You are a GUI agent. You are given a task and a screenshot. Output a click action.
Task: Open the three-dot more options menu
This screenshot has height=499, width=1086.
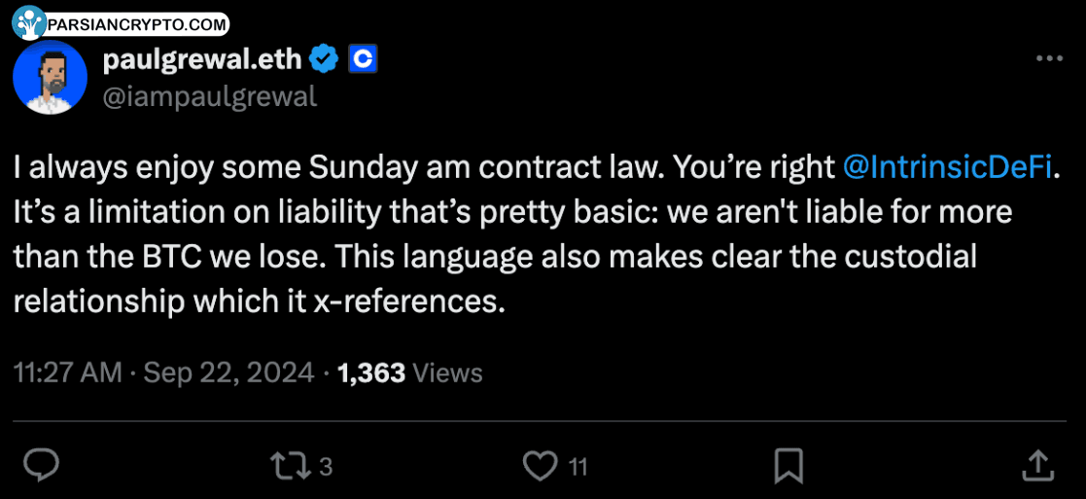[1049, 59]
